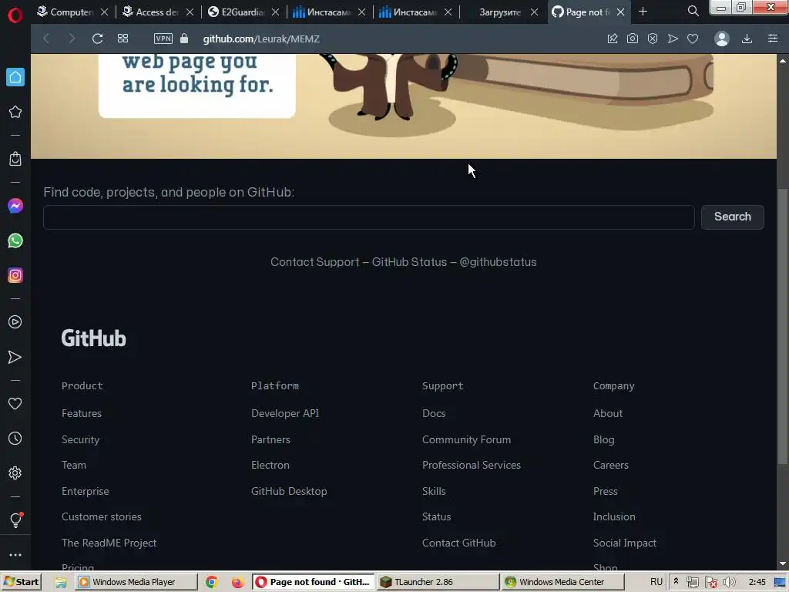Open My Flow arrow in sidebar
Viewport: 789px width, 592px height.
pyautogui.click(x=15, y=358)
